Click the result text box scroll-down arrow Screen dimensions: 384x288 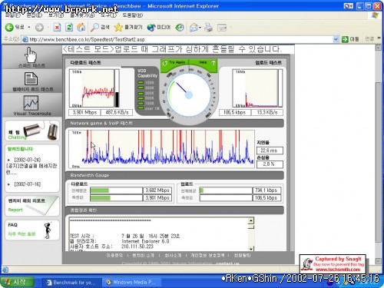pos(251,249)
